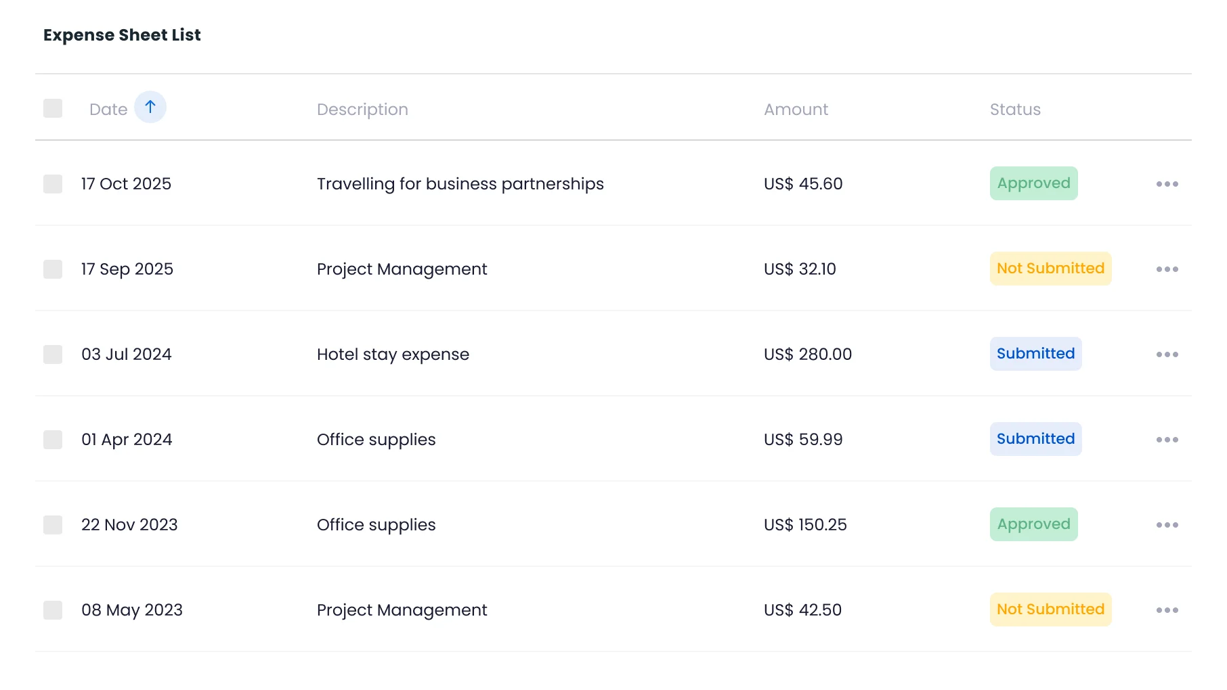Click the Description column header
1227x690 pixels.
click(362, 110)
